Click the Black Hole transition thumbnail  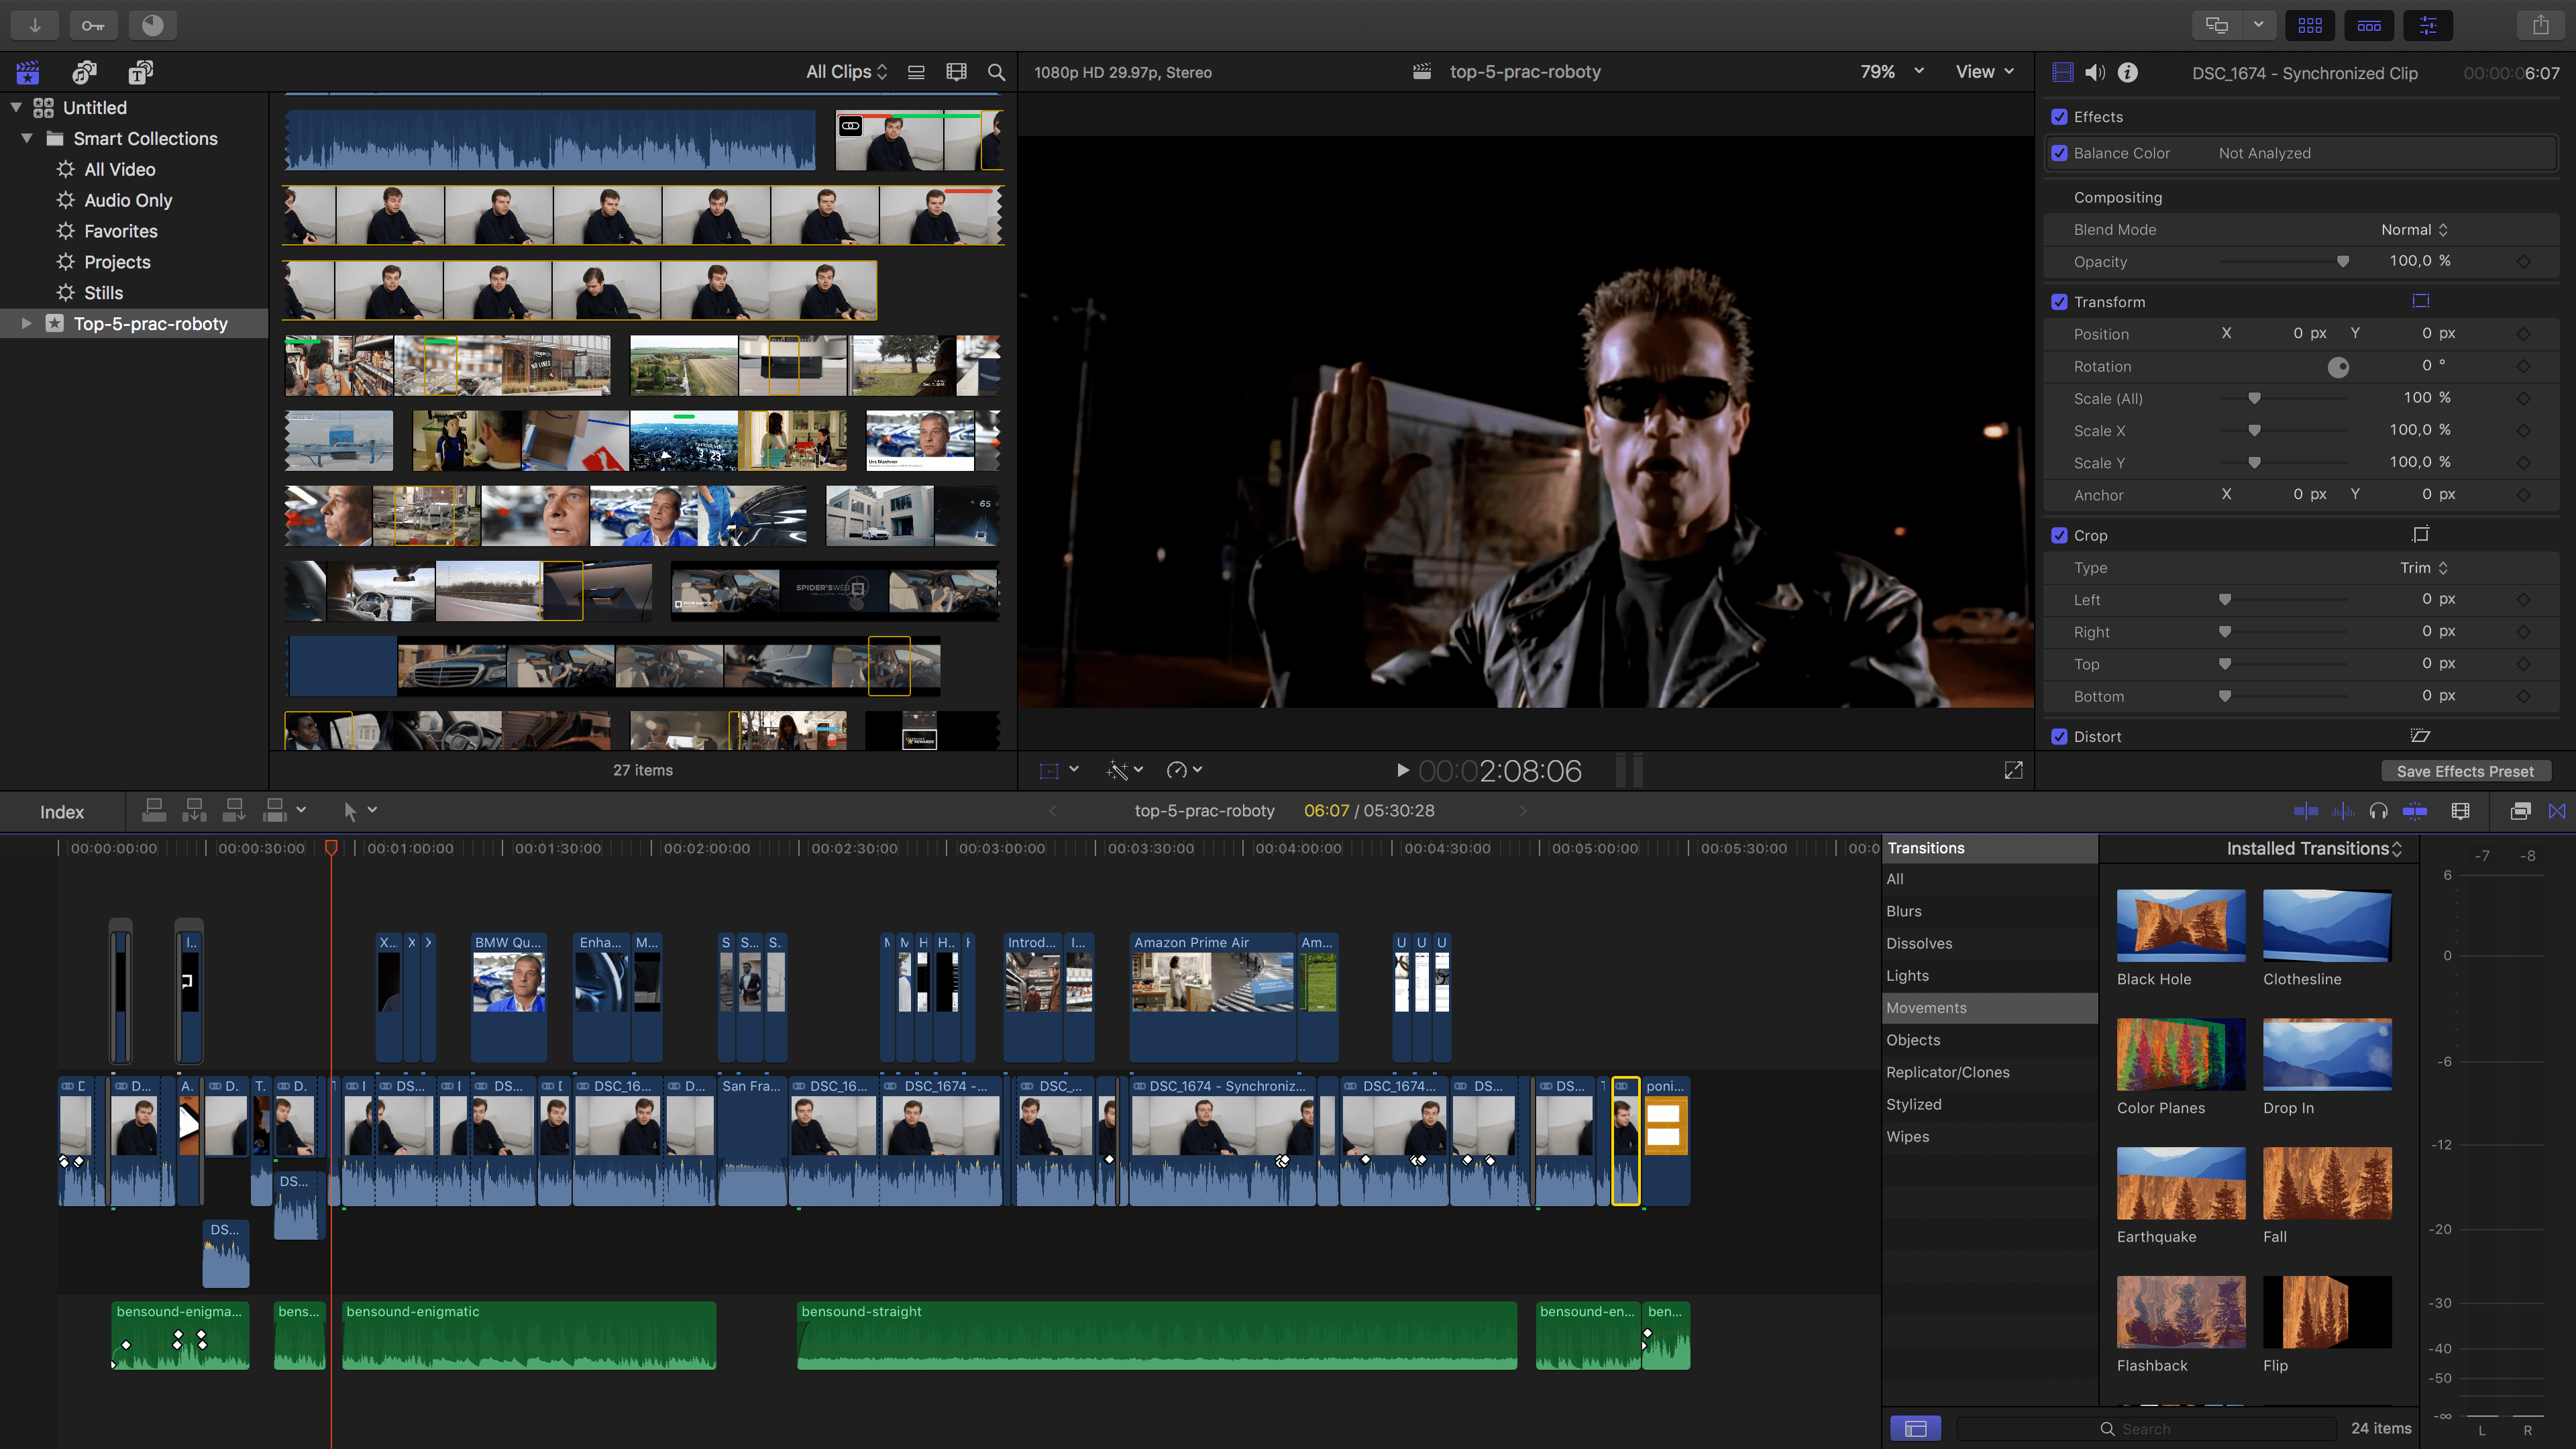tap(2181, 926)
